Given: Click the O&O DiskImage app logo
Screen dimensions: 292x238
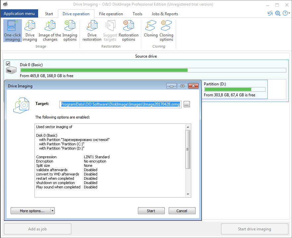Looking at the screenshot, I should [5, 4].
